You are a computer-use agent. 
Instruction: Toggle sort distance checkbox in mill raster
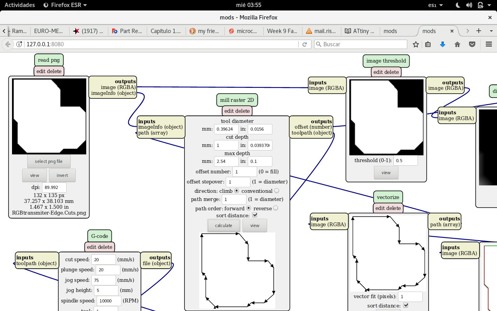[255, 215]
